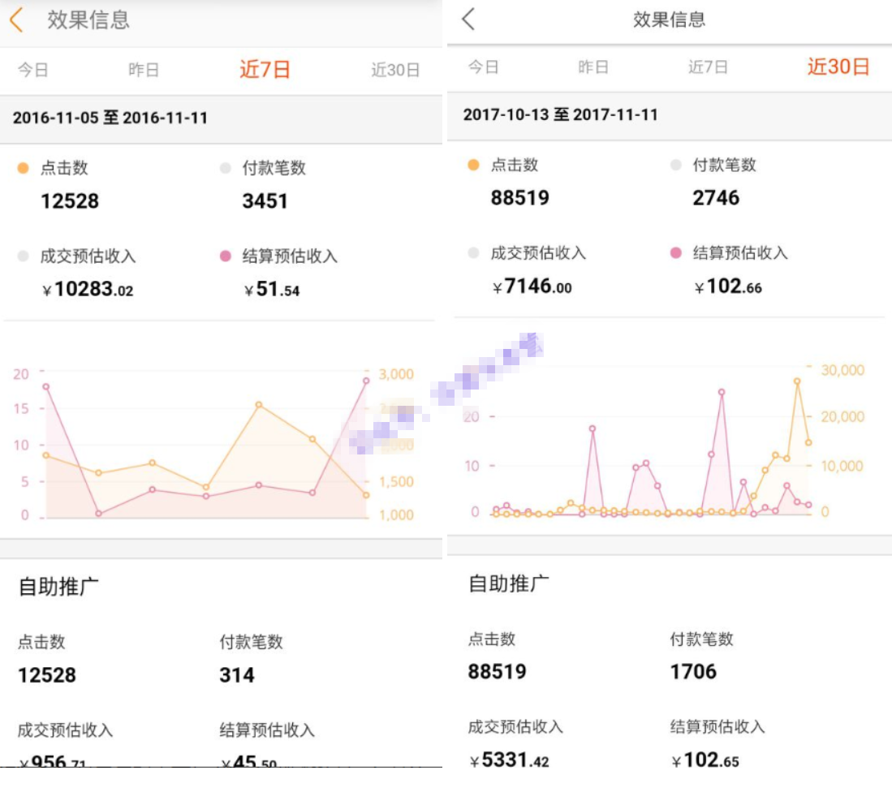Open 今日 tab on right screen

pyautogui.click(x=484, y=67)
